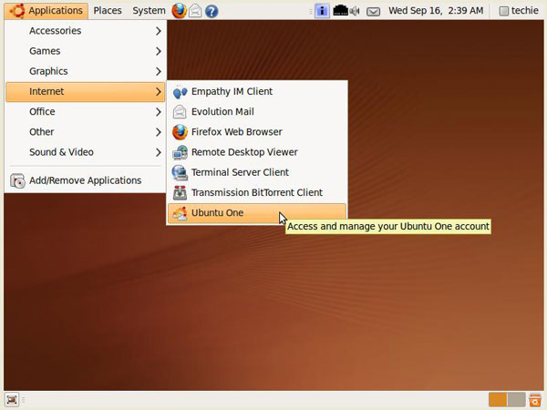Select the Sound & Video category label

click(x=61, y=152)
